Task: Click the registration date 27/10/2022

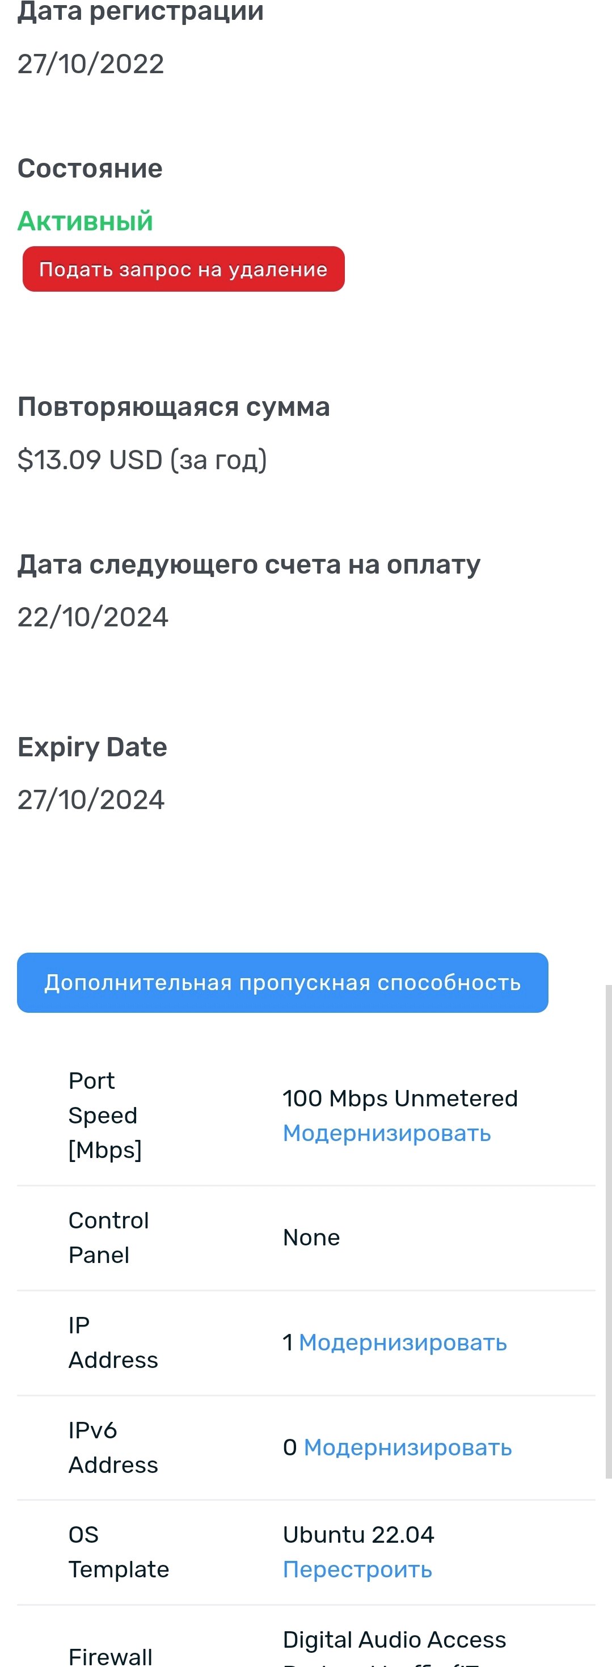Action: click(91, 64)
